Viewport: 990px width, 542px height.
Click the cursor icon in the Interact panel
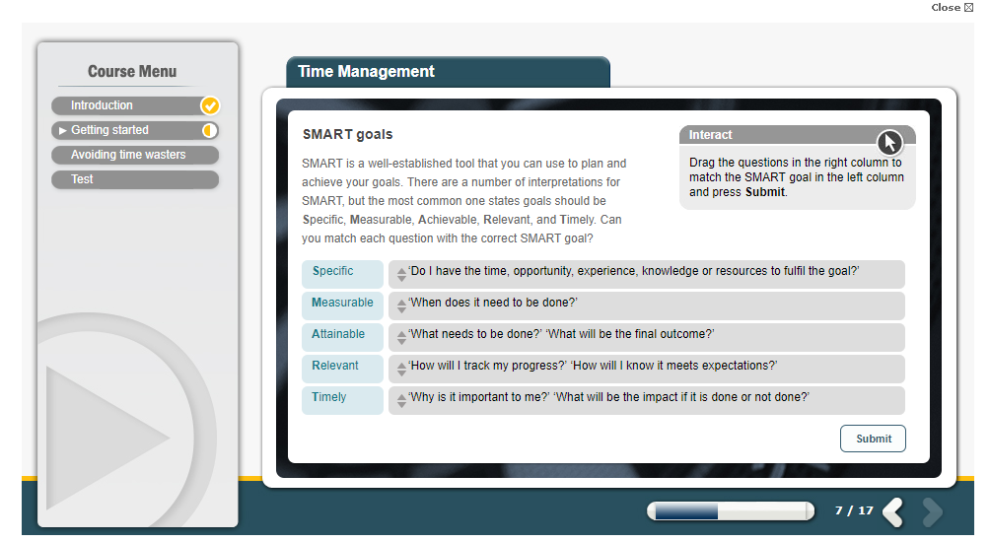pos(889,143)
